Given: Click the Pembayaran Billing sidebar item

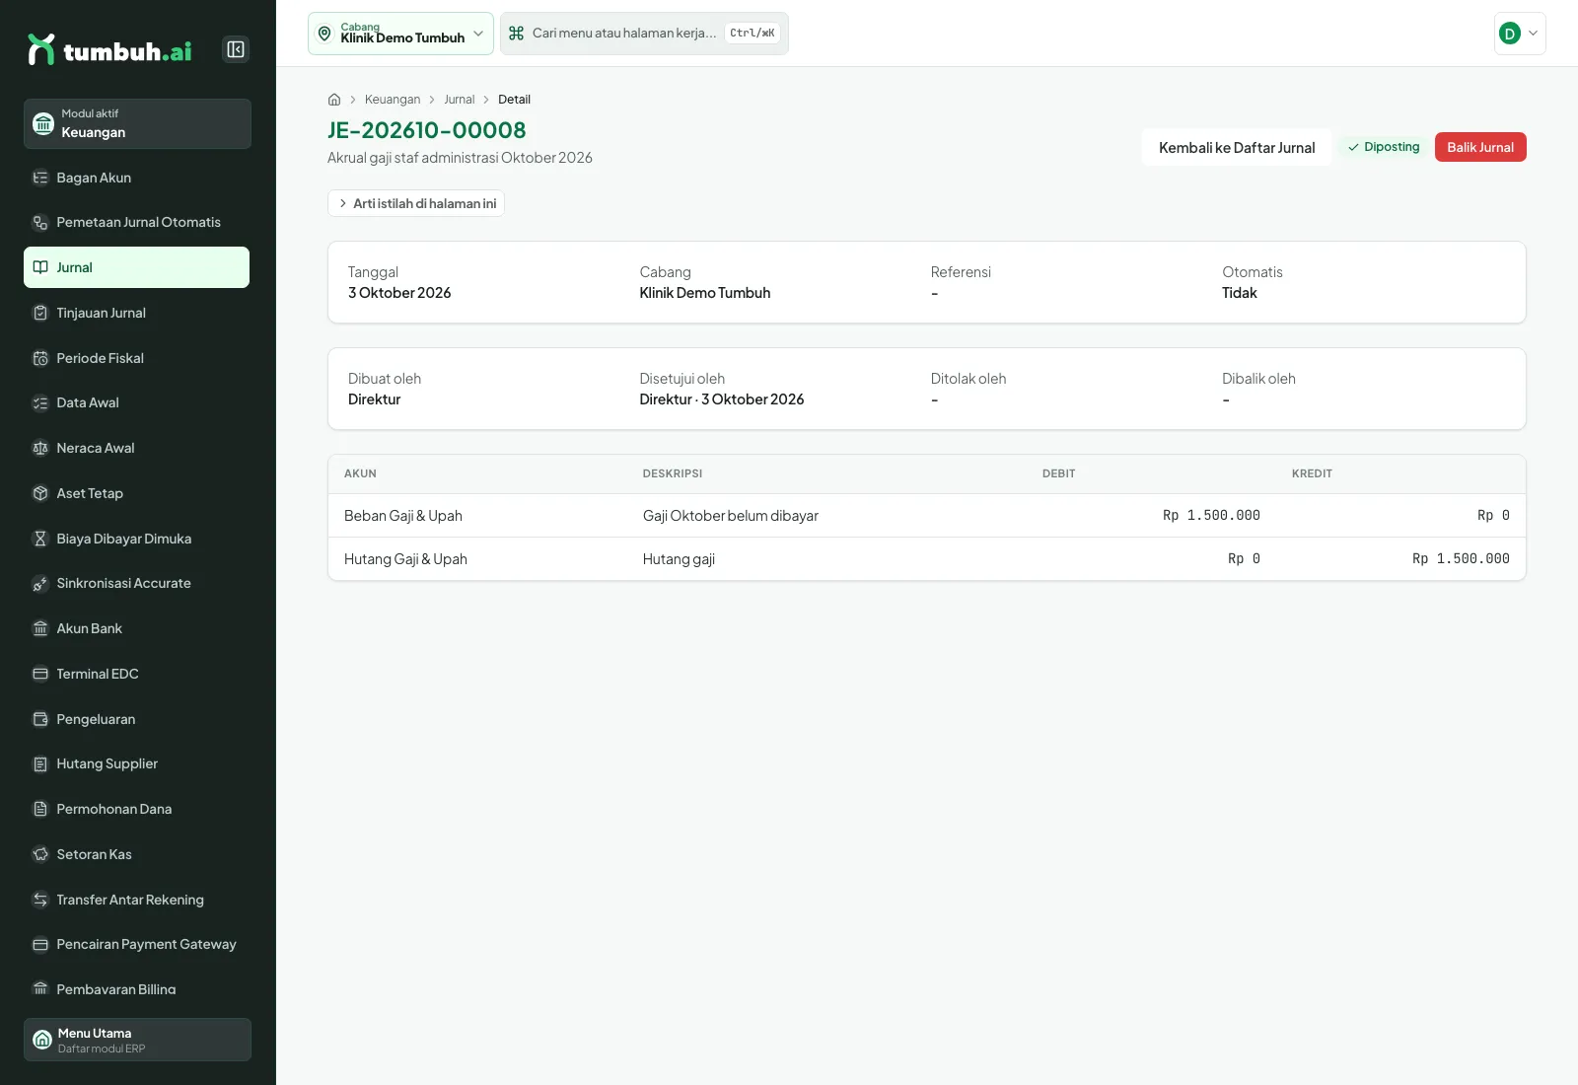Looking at the screenshot, I should 136,989.
